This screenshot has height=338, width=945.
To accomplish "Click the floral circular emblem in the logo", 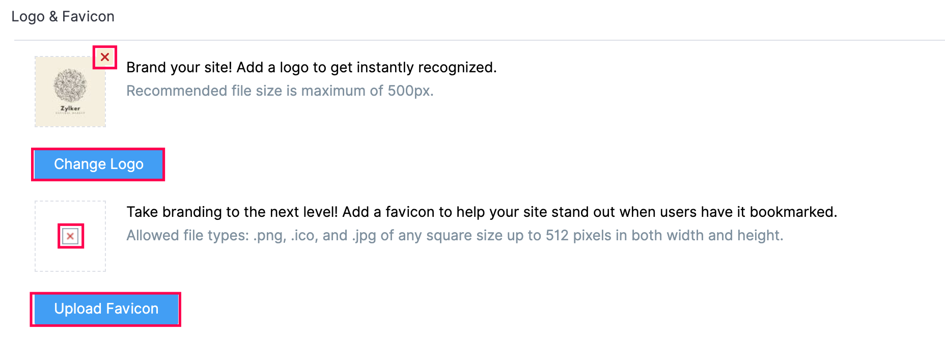I will click(70, 86).
